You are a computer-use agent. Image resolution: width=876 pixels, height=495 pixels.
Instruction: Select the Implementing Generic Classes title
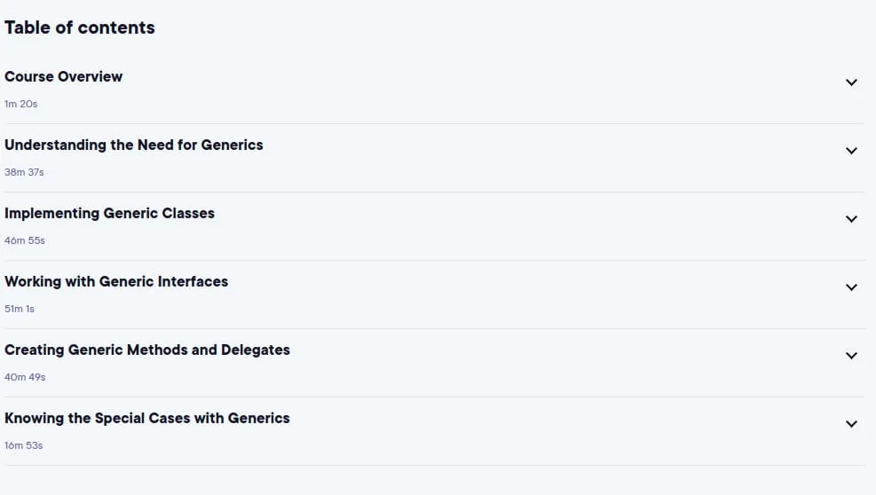[x=109, y=214]
